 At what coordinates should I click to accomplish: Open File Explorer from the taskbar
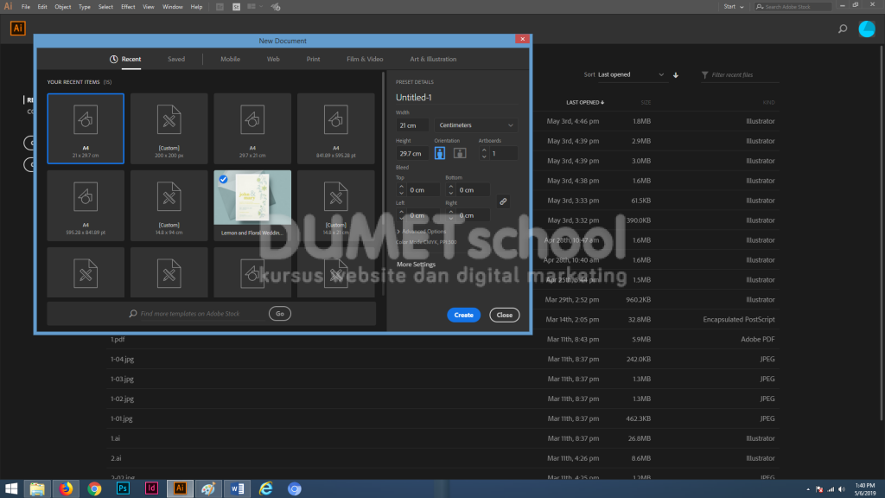click(x=37, y=489)
